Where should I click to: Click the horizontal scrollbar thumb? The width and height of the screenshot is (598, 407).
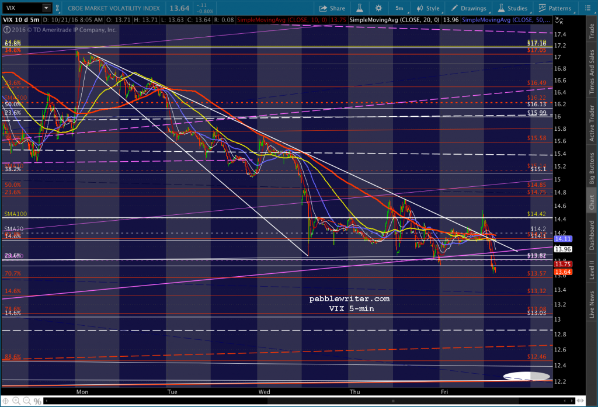(392, 401)
